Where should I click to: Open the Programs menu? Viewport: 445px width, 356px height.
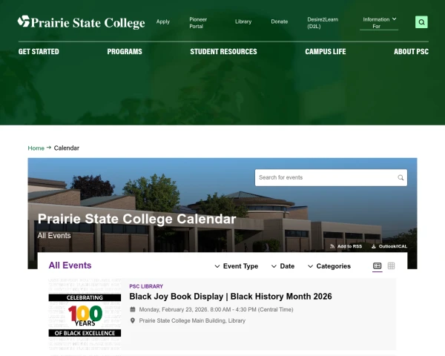125,52
